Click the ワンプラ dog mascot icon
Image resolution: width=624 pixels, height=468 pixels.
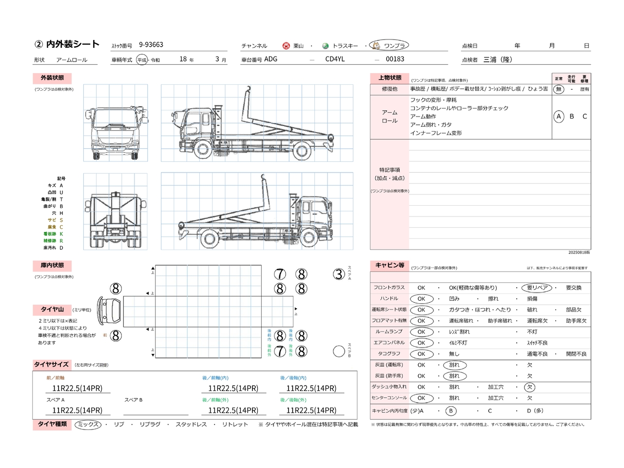point(376,45)
